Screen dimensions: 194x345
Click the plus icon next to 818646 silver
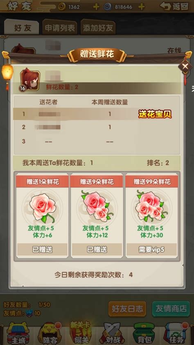(142, 7)
